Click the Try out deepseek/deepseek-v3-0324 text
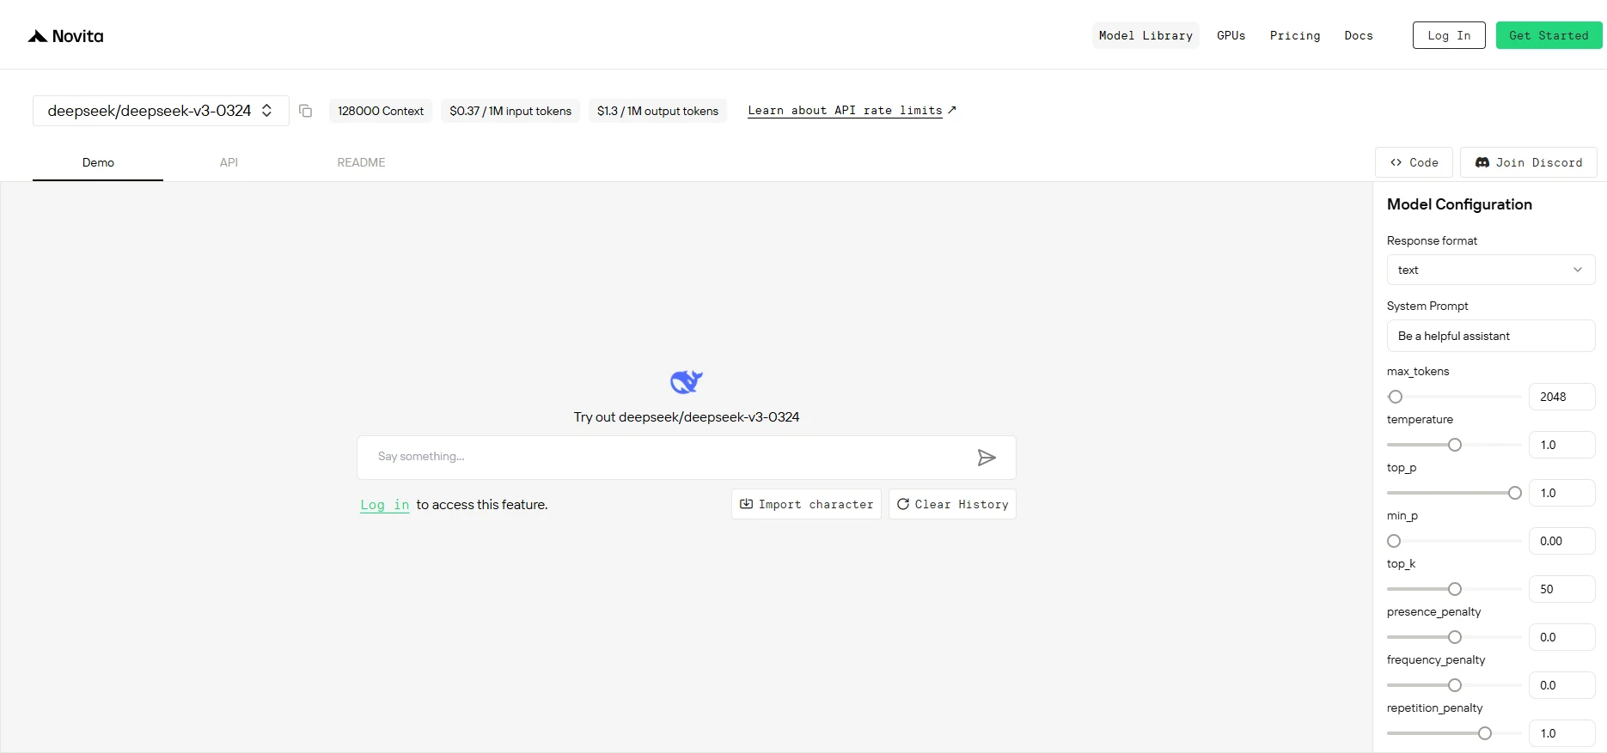Image resolution: width=1607 pixels, height=753 pixels. pyautogui.click(x=687, y=417)
